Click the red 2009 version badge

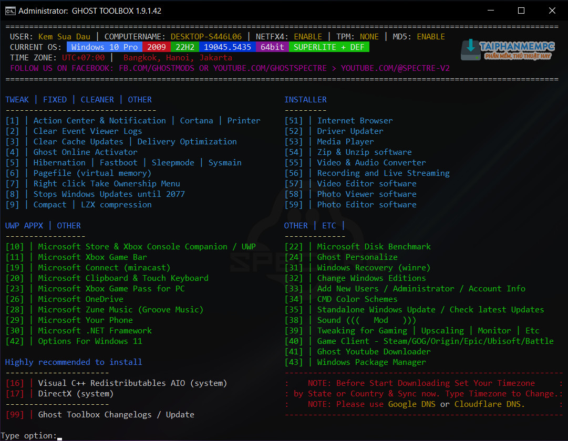click(x=157, y=47)
